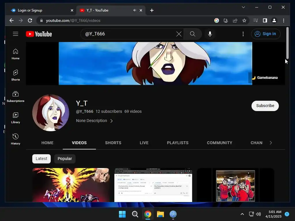Open a new Chrome tab
The image size is (295, 221).
152,10
